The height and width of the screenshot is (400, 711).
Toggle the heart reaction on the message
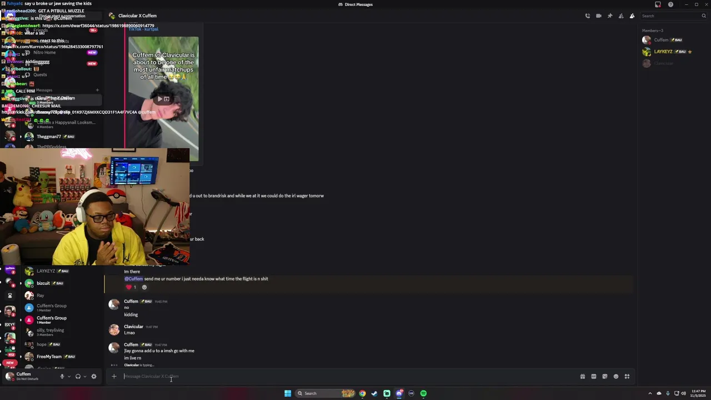(131, 287)
